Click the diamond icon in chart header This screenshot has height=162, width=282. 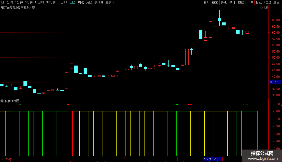[x=262, y=7]
